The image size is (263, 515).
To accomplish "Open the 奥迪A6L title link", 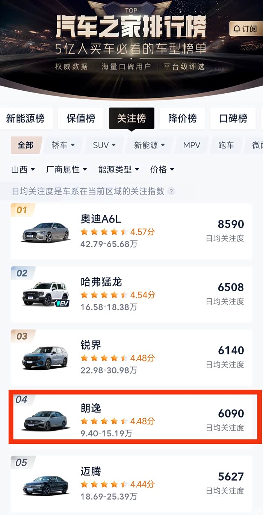I will point(101,219).
